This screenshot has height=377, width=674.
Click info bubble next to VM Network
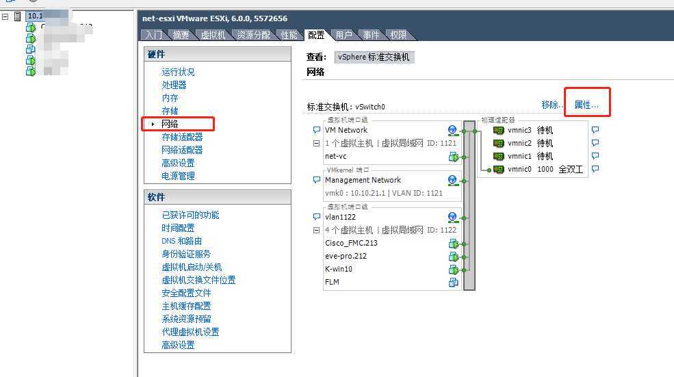tap(317, 130)
